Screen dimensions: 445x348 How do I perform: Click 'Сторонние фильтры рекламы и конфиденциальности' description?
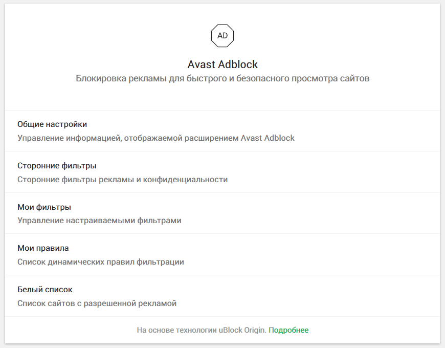tap(123, 180)
